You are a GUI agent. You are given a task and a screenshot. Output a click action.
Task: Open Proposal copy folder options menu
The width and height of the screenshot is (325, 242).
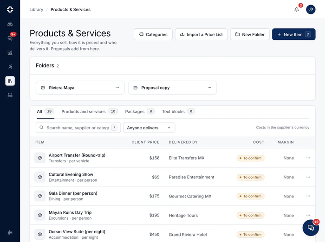[x=209, y=88]
